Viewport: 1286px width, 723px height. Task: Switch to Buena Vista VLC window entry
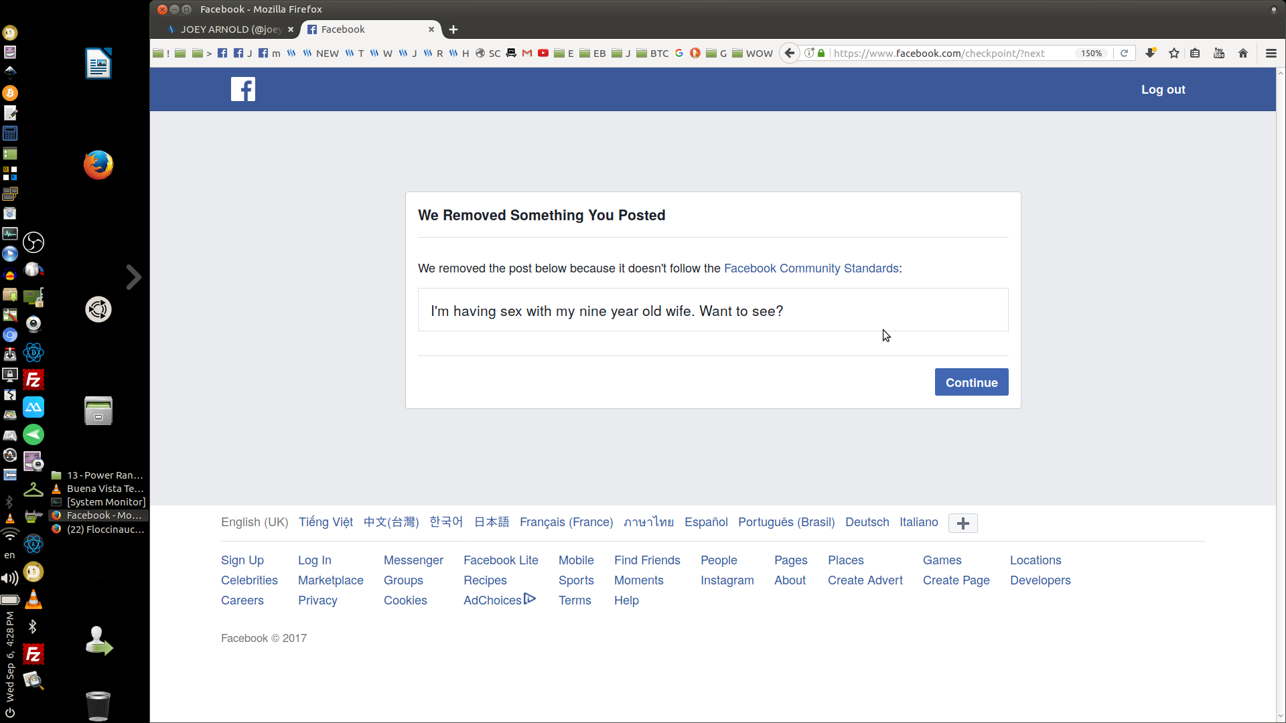99,489
